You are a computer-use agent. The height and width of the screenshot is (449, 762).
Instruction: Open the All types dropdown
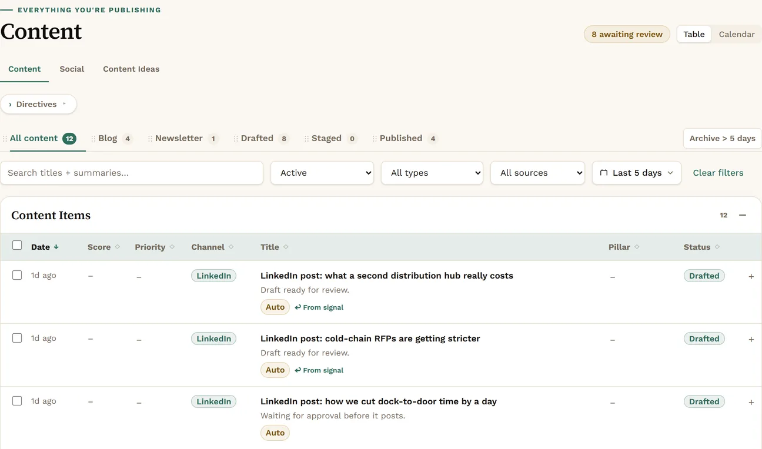[x=432, y=173]
